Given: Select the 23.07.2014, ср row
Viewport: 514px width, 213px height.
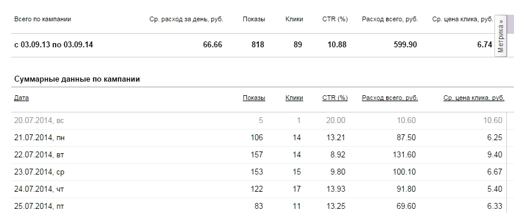Looking at the screenshot, I should (x=259, y=172).
